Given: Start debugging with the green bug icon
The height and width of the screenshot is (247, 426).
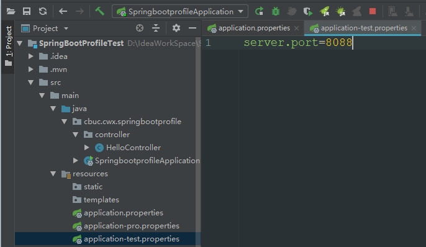Looking at the screenshot, I should point(276,11).
